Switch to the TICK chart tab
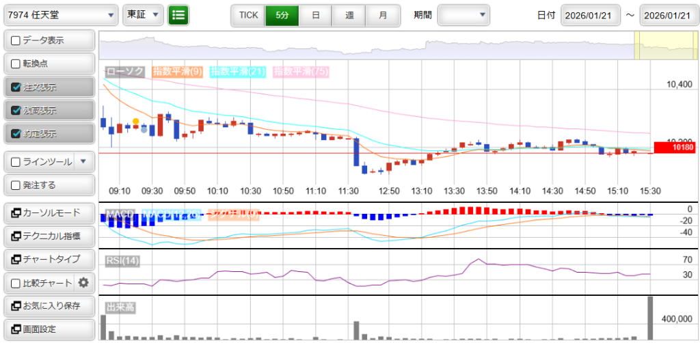This screenshot has height=343, width=700. 248,14
